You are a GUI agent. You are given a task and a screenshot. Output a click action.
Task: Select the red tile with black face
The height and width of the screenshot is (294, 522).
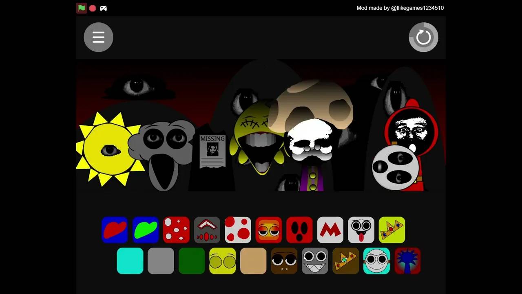[299, 230]
